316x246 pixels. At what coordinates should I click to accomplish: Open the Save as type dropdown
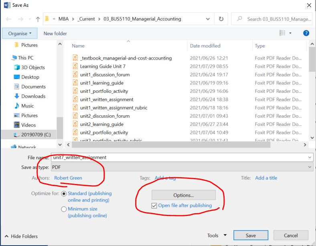pos(182,167)
